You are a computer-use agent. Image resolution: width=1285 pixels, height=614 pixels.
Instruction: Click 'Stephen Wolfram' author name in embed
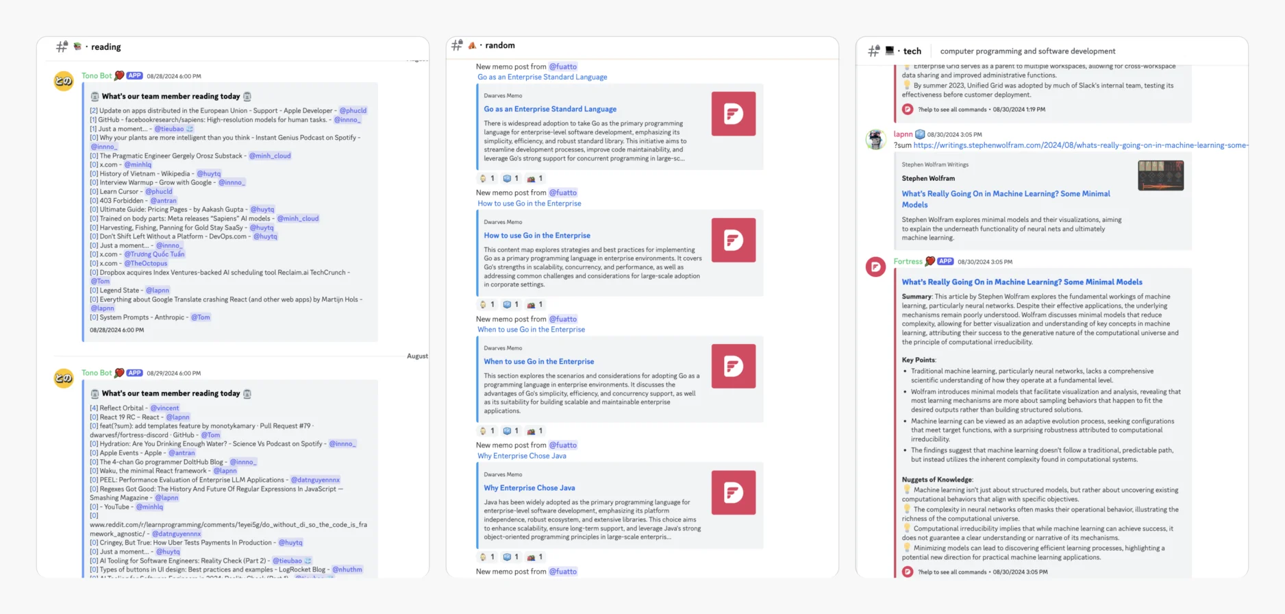point(928,178)
